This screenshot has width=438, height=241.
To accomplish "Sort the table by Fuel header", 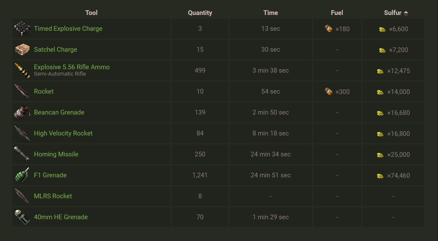I will pyautogui.click(x=337, y=13).
